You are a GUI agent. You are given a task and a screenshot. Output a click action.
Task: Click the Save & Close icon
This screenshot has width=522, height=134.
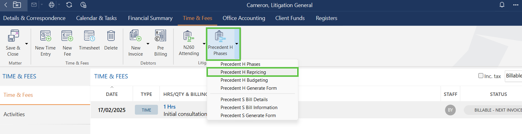(x=13, y=36)
